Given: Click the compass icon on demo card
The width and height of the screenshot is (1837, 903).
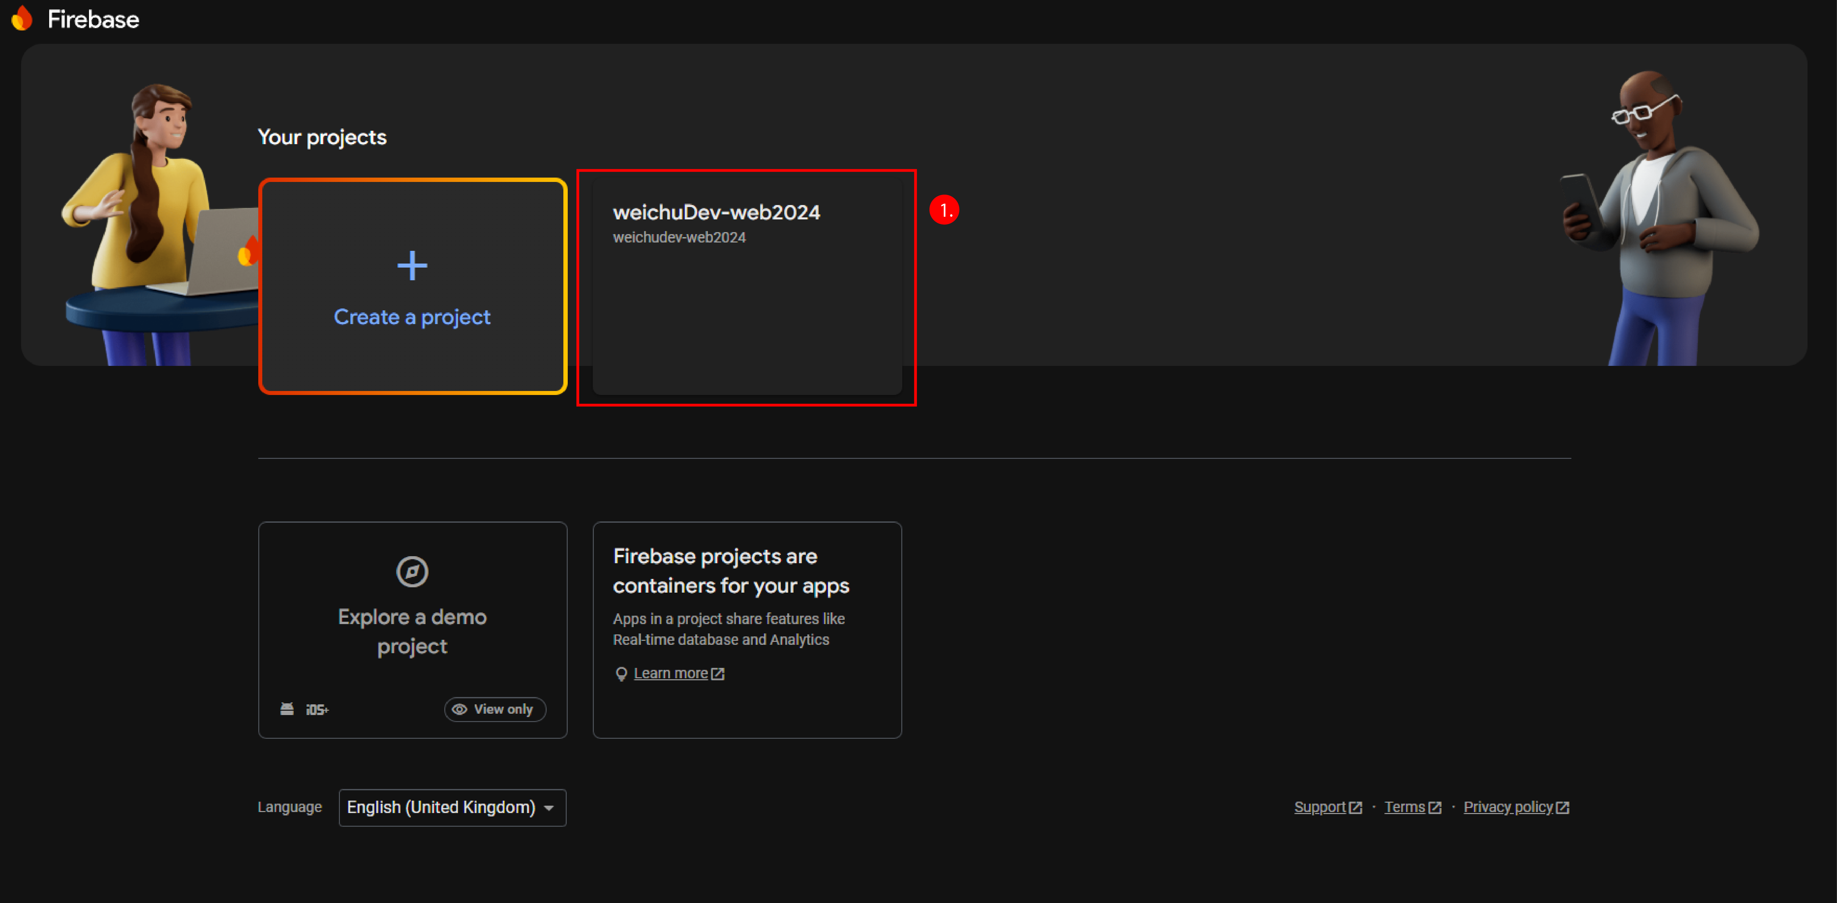Looking at the screenshot, I should 412,572.
